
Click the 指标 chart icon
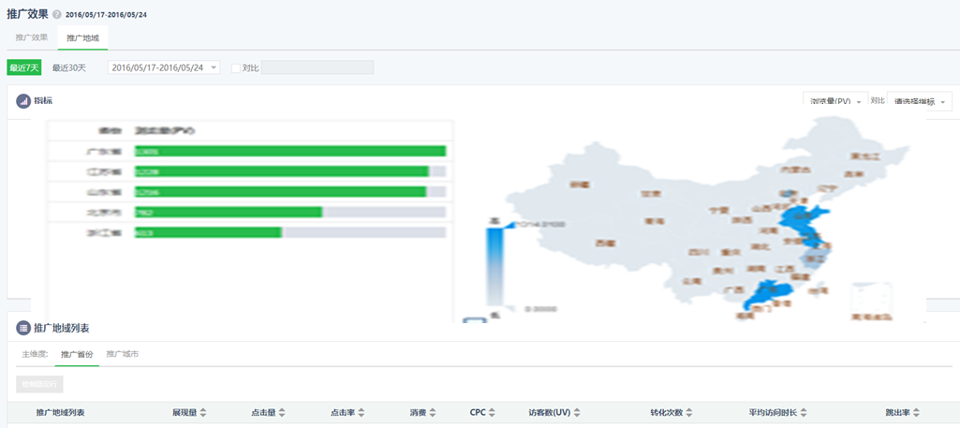pos(23,100)
